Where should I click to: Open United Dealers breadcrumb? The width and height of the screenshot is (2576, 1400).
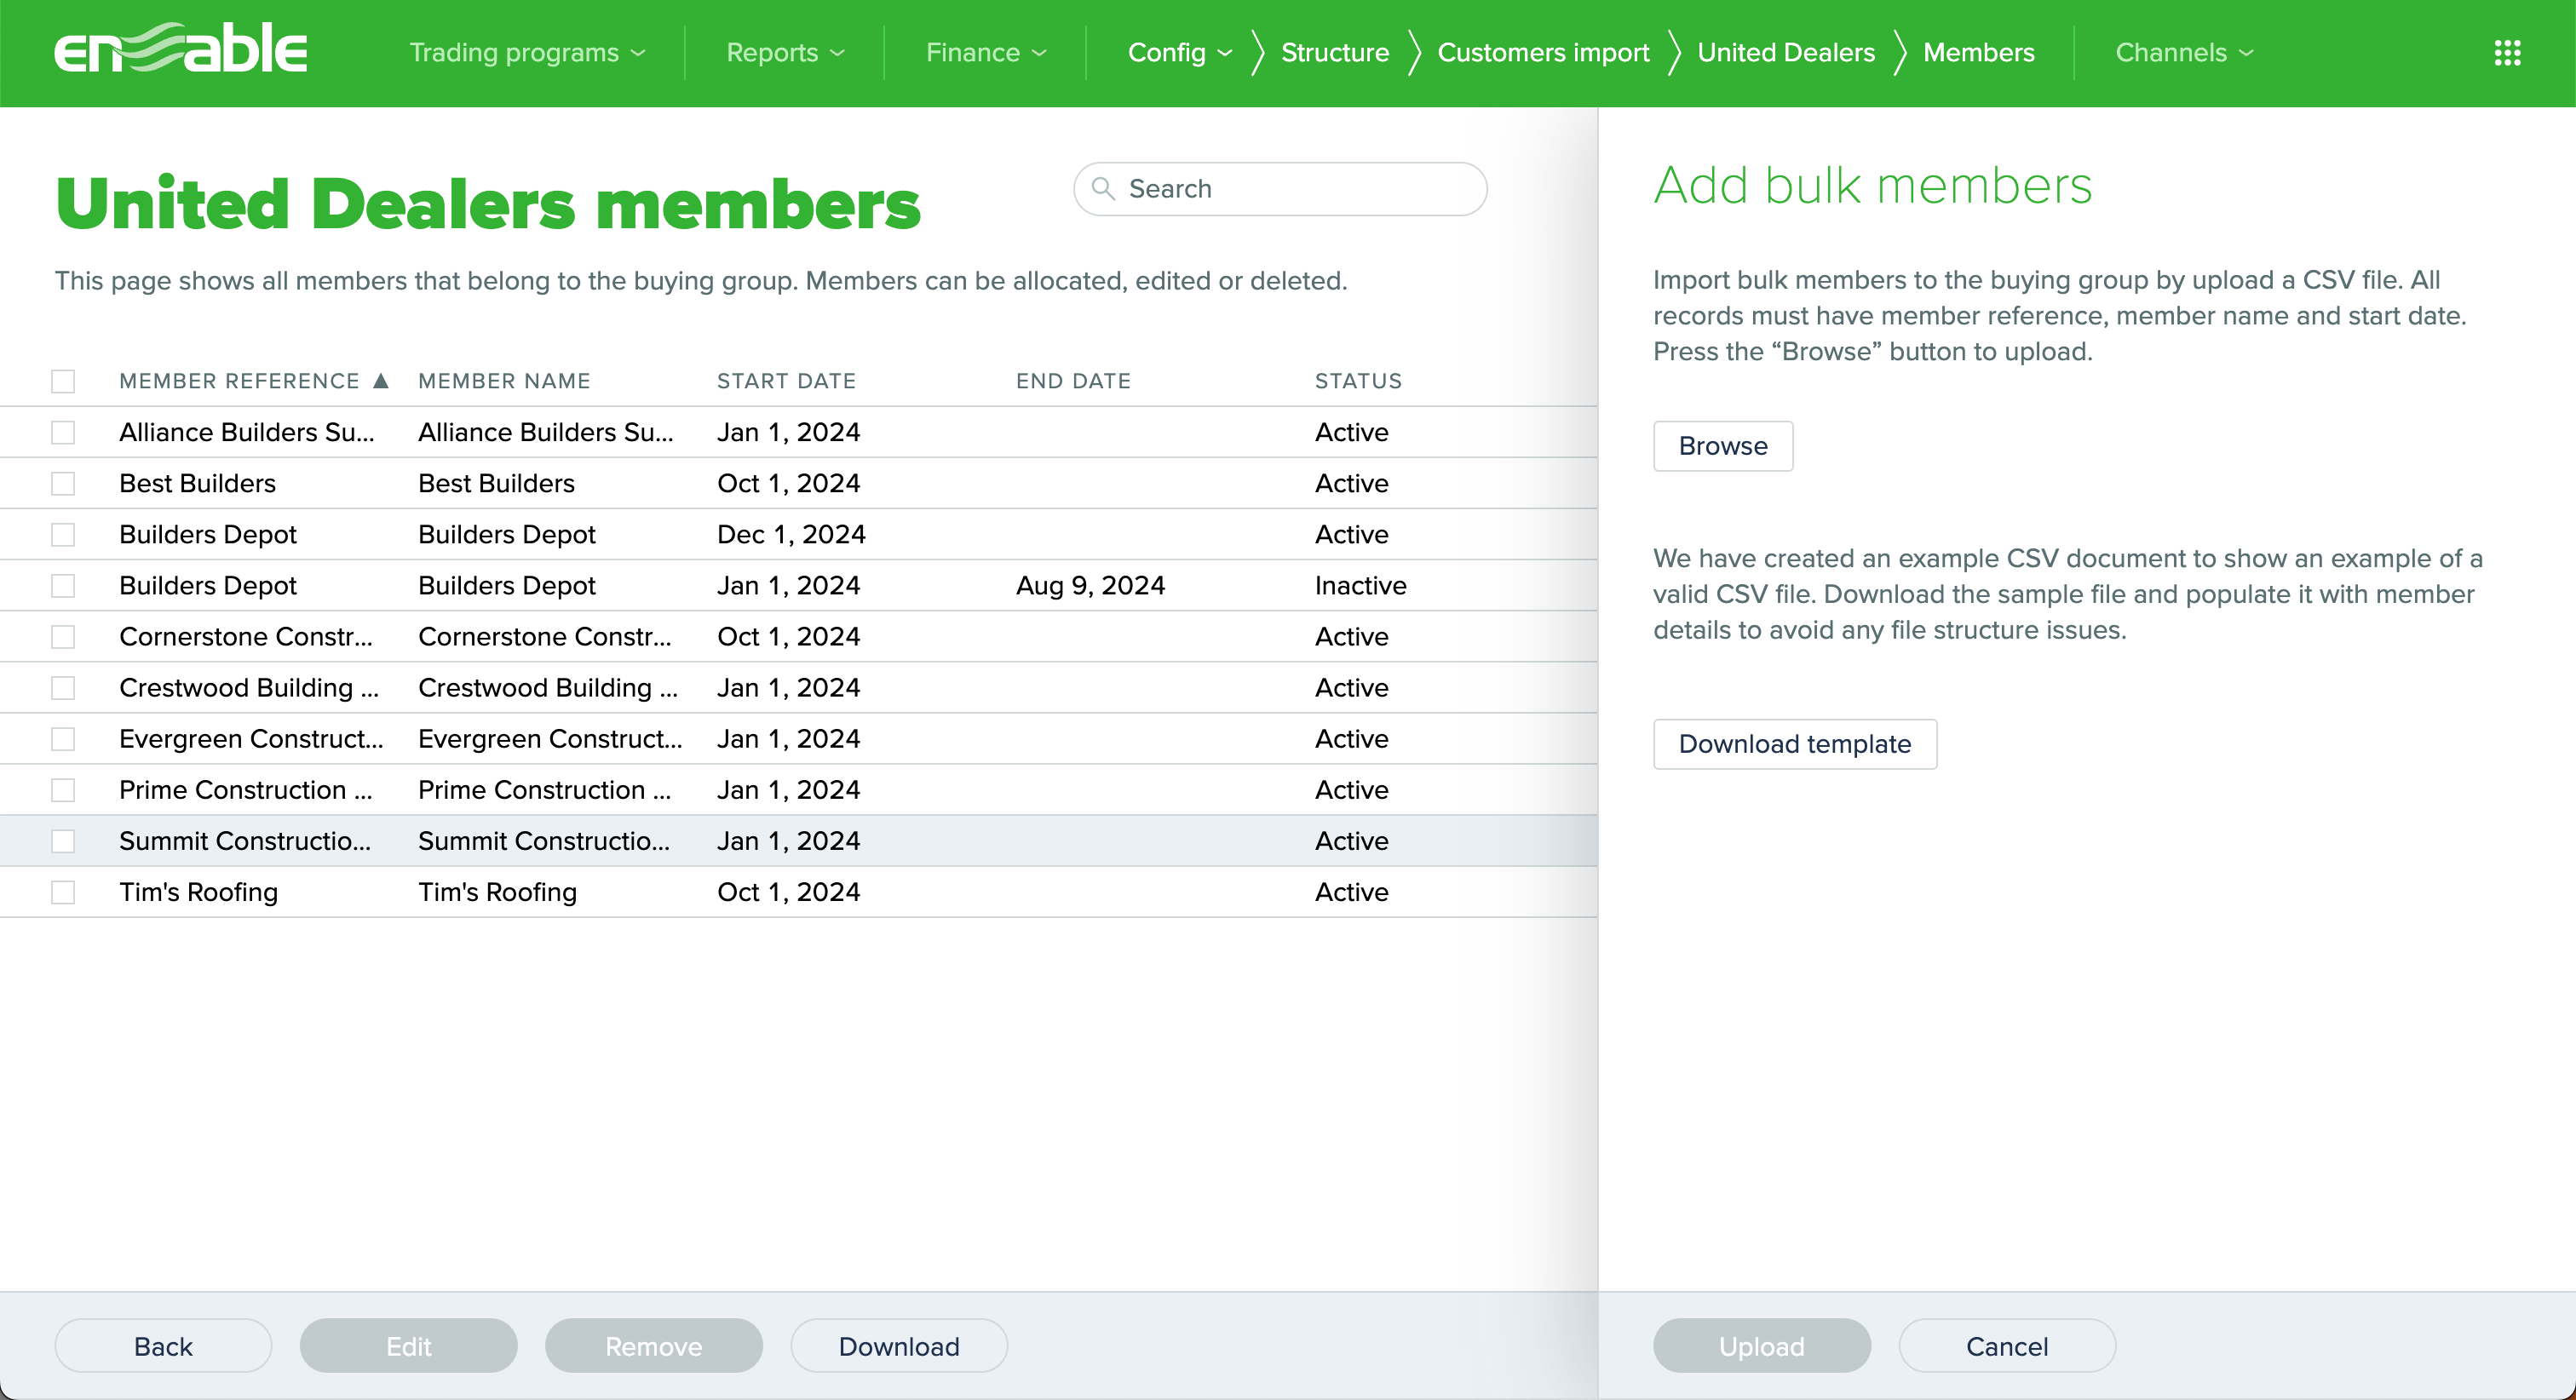(1786, 52)
